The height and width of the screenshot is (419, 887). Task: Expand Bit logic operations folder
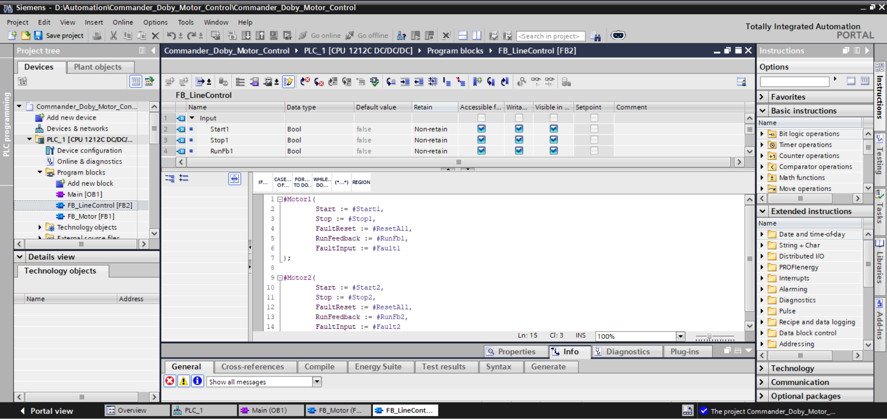point(762,134)
